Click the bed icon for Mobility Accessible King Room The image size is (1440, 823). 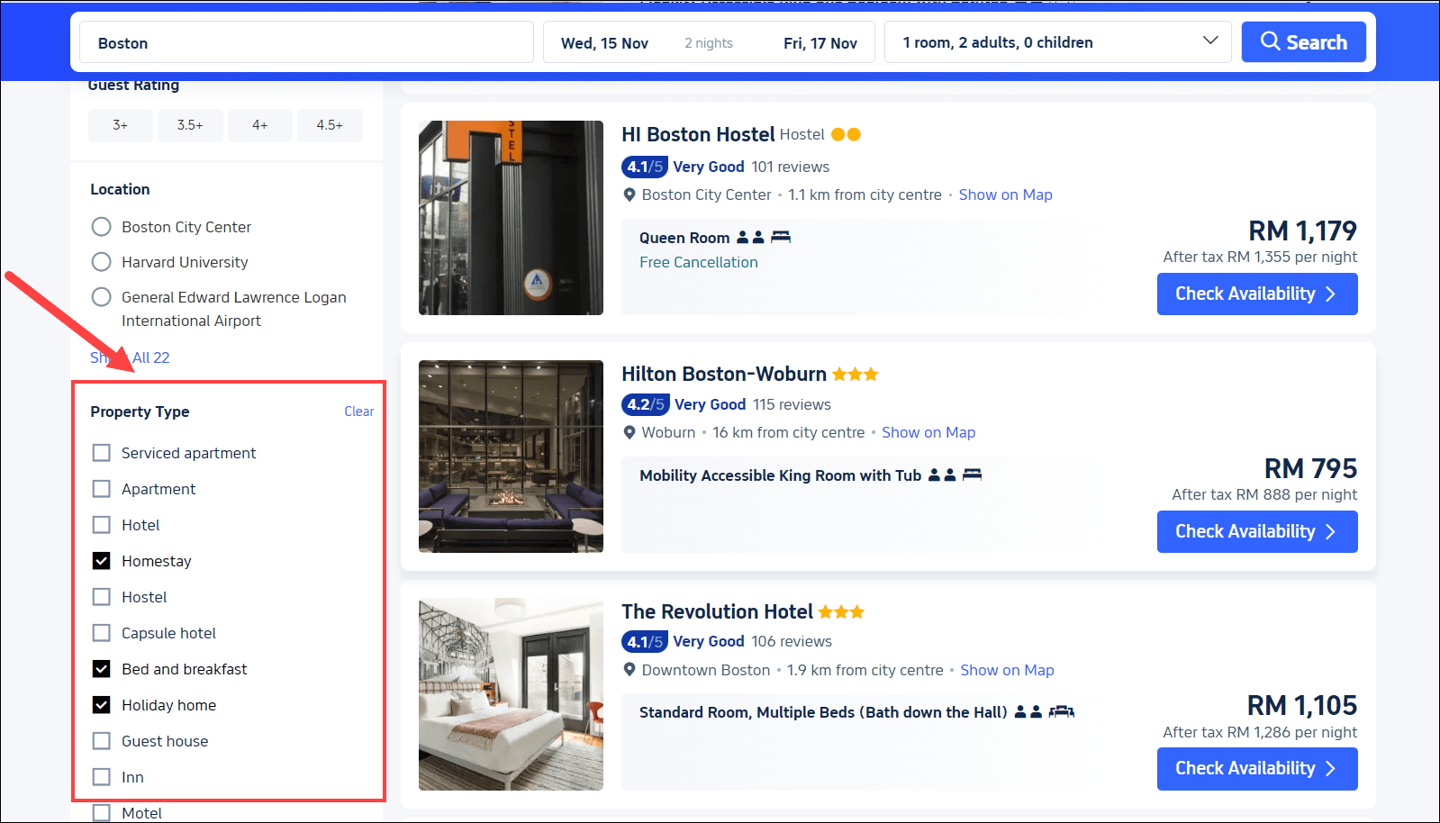pos(972,475)
